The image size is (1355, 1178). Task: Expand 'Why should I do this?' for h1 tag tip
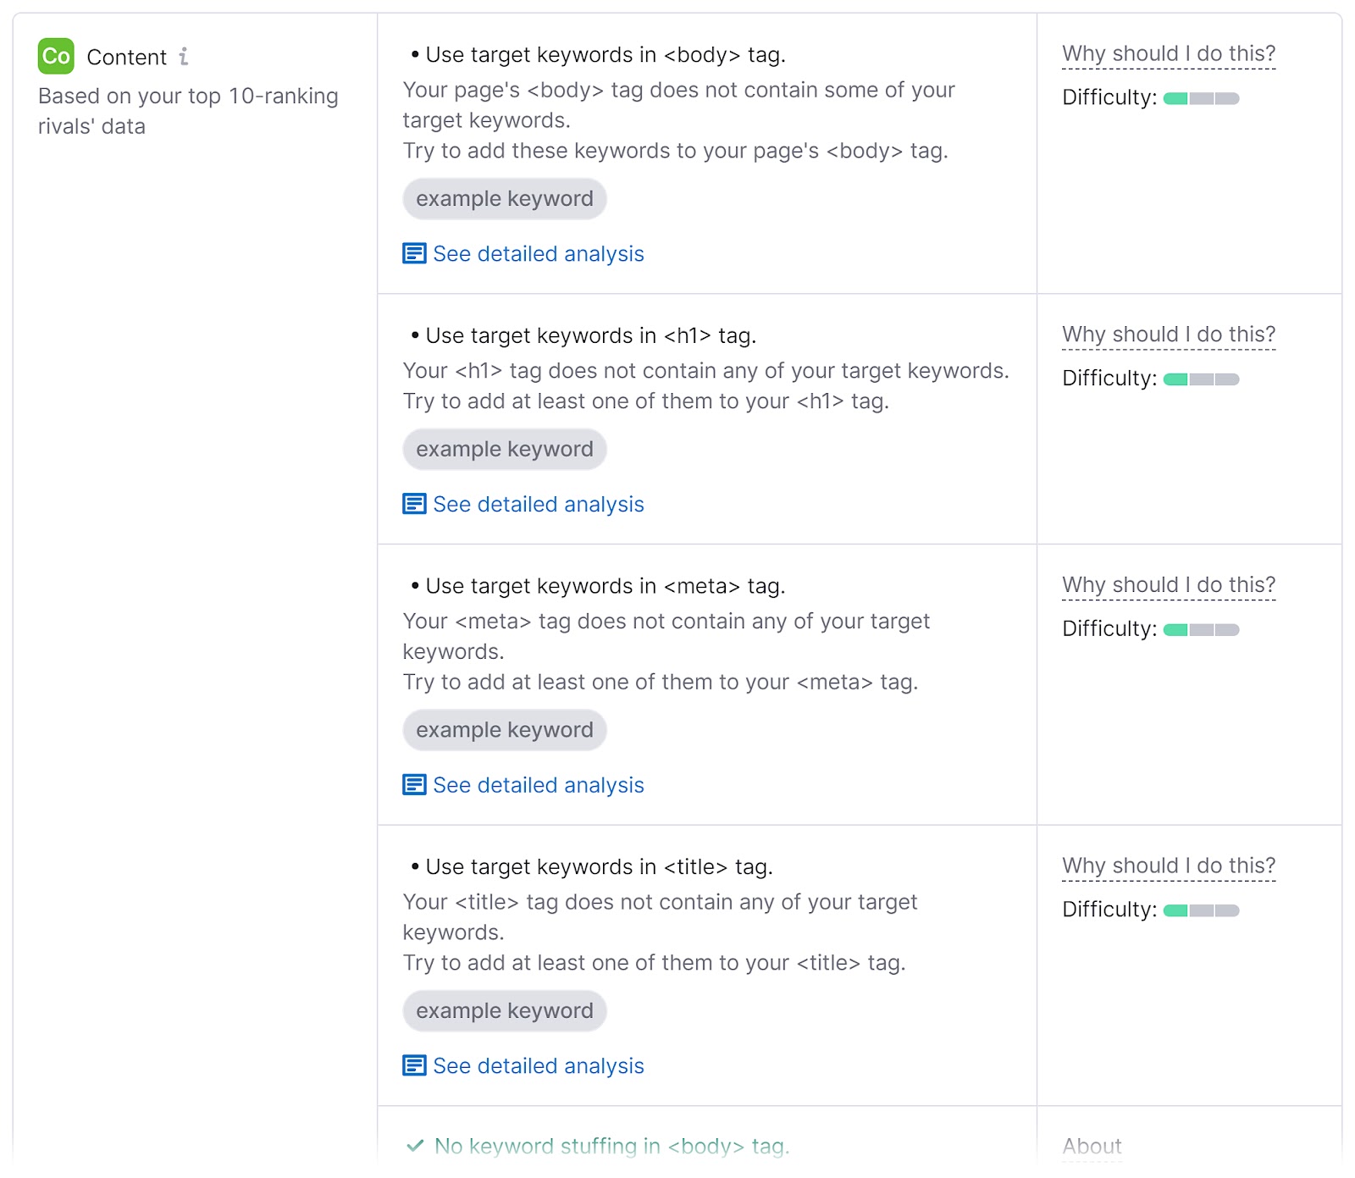[x=1169, y=334]
